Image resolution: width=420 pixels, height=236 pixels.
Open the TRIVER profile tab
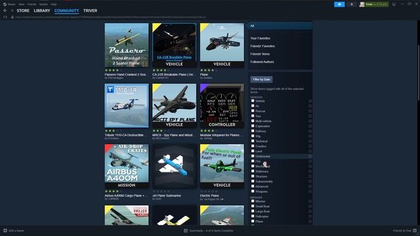coord(90,10)
